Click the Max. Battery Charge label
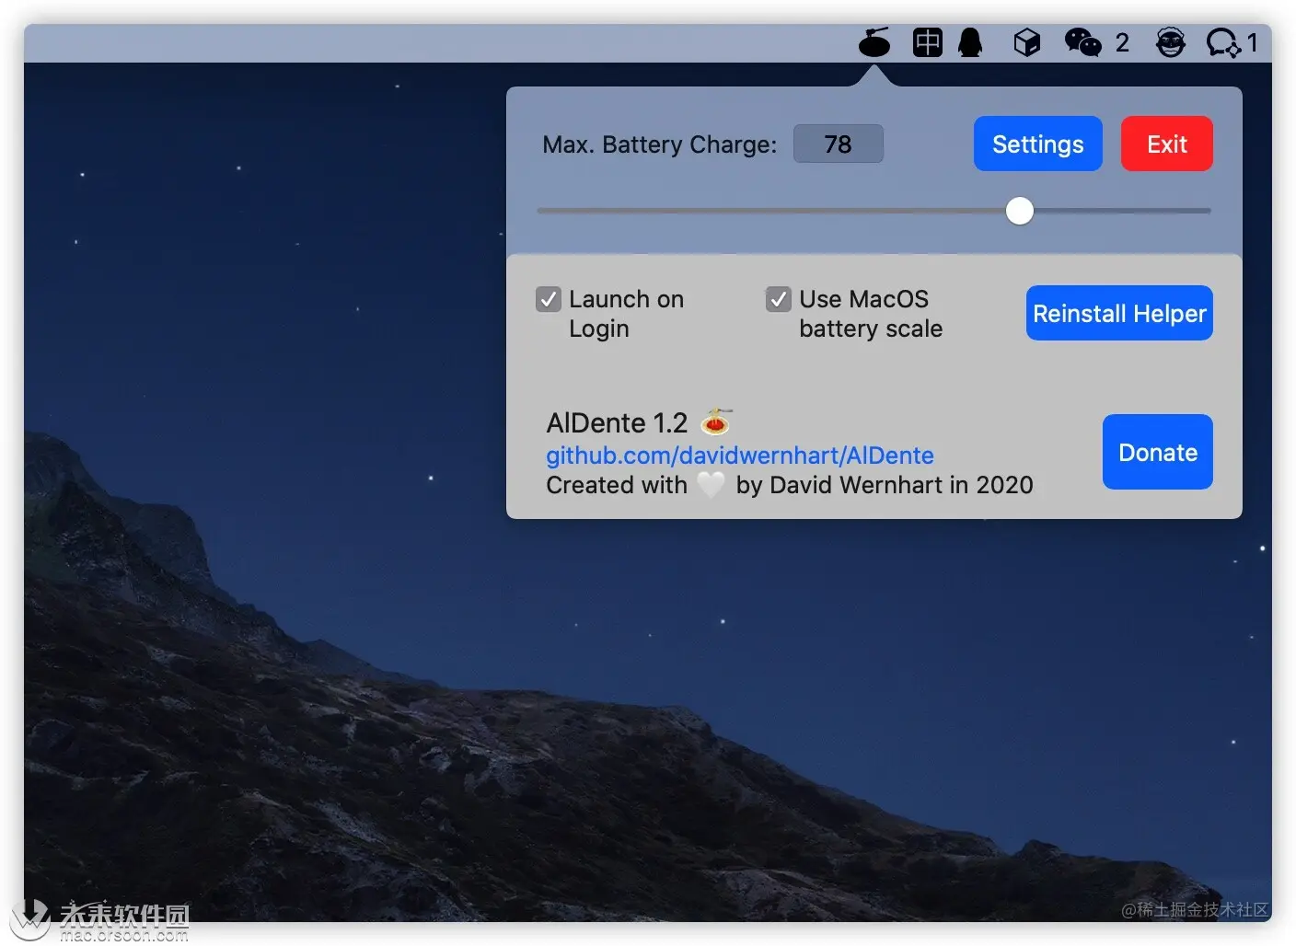1296x946 pixels. (x=659, y=144)
